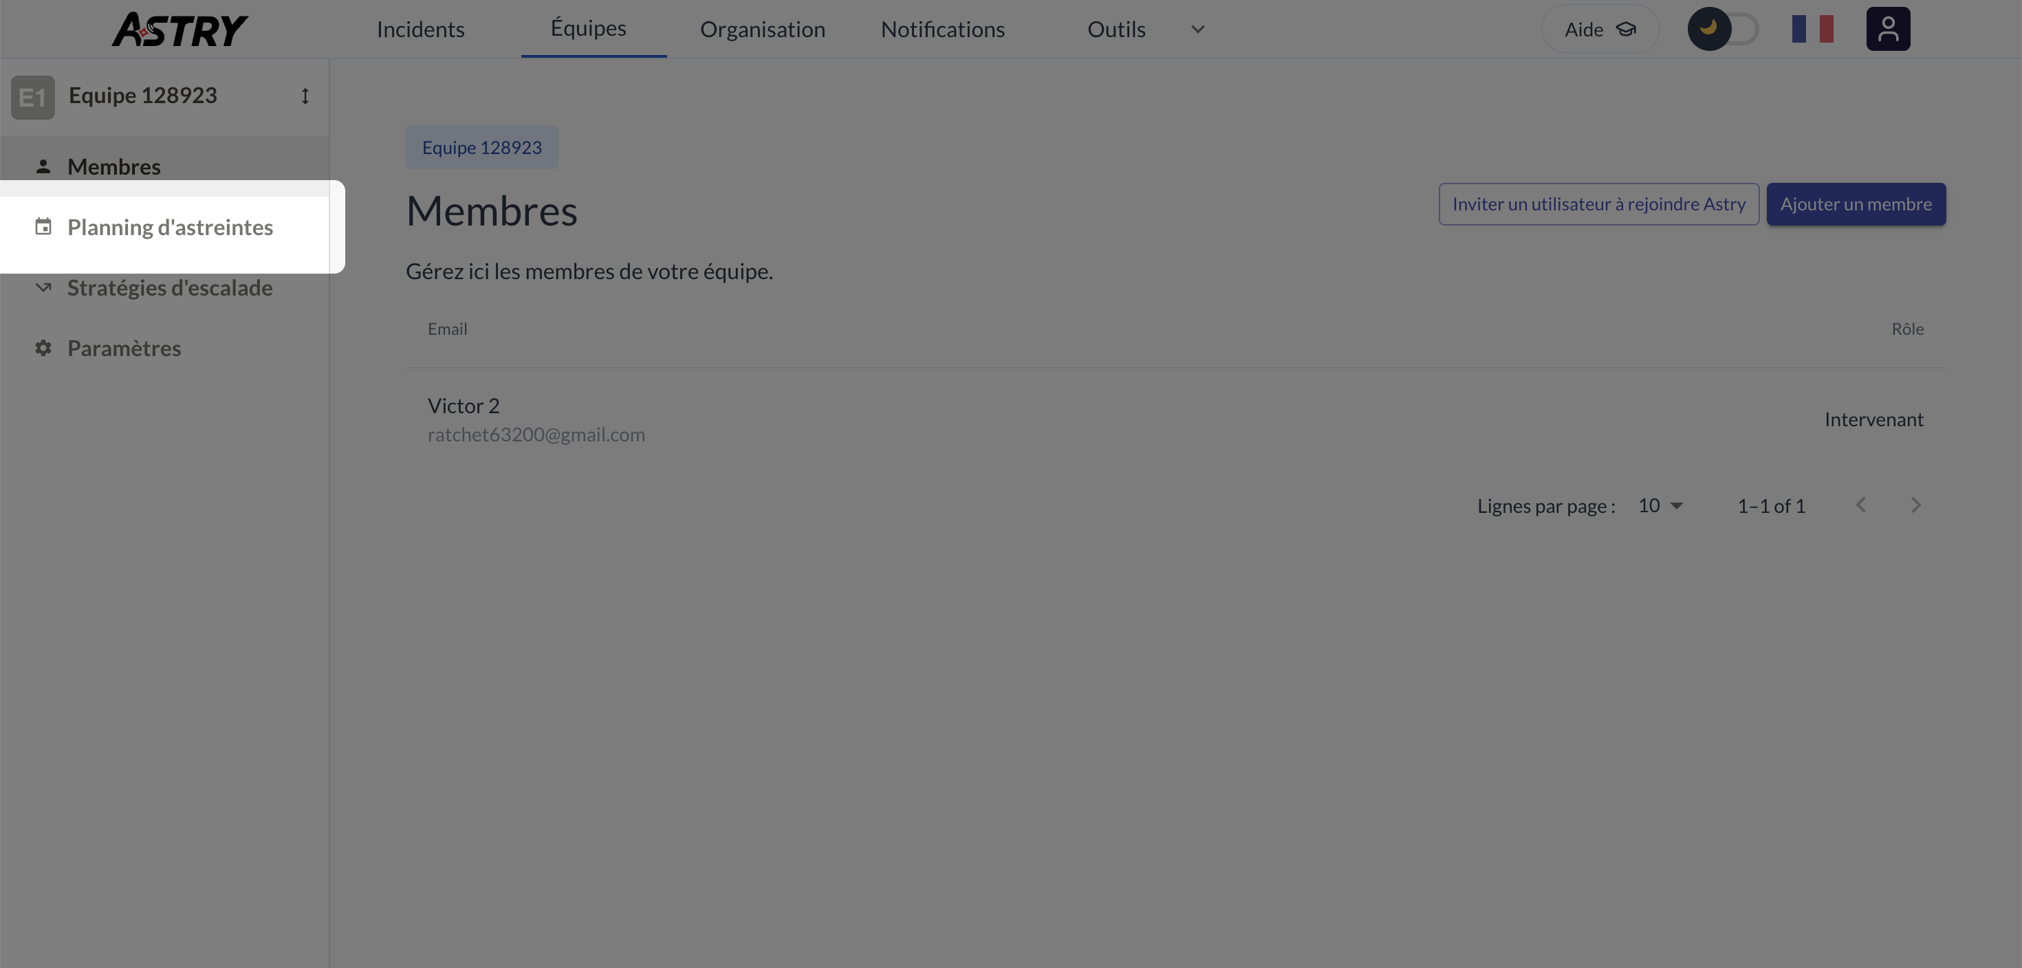Click the calendar icon beside Planning d'astreintes

coord(43,227)
